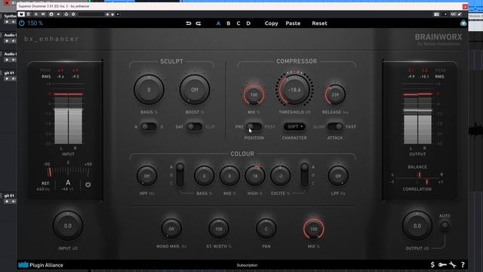The image size is (483, 272).
Task: Click the compressor MIX % knob
Action: (254, 94)
